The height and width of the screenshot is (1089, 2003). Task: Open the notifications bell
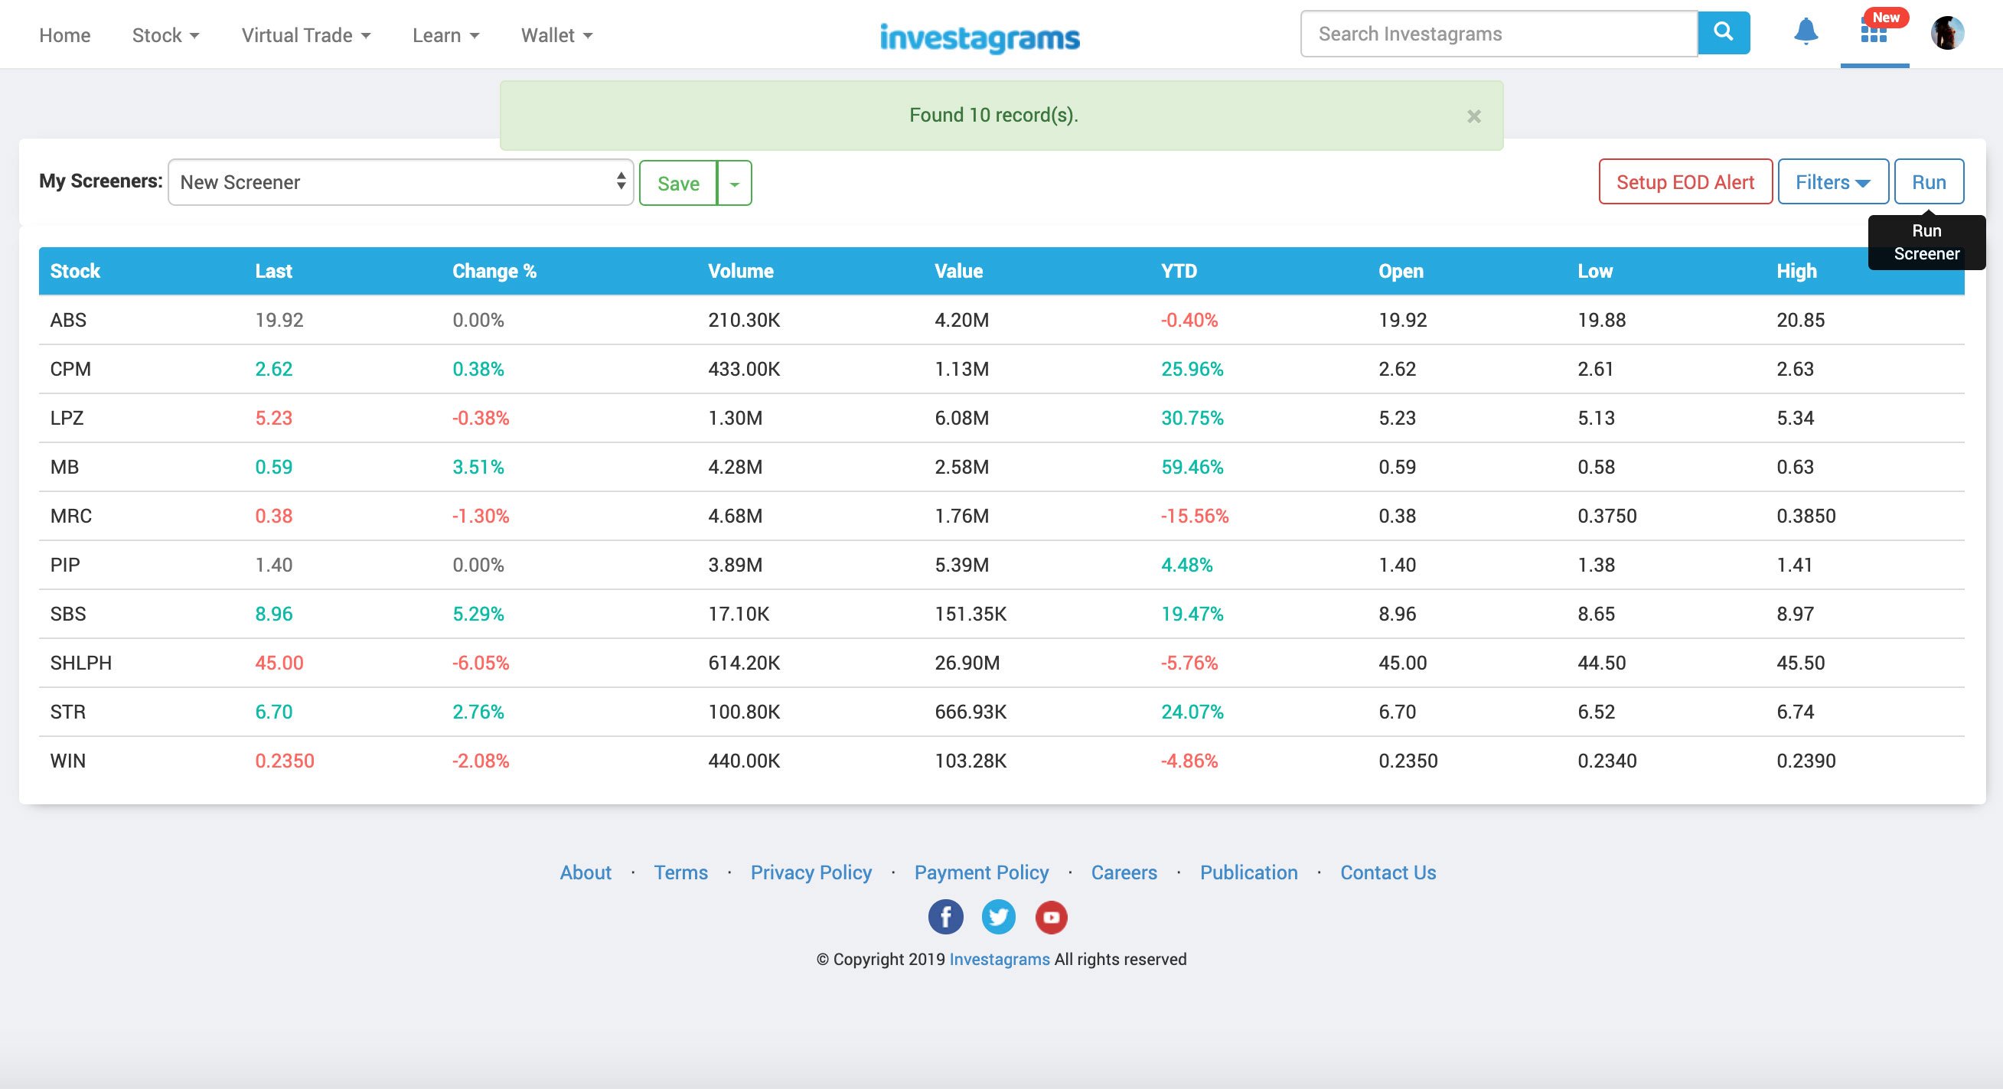1806,32
